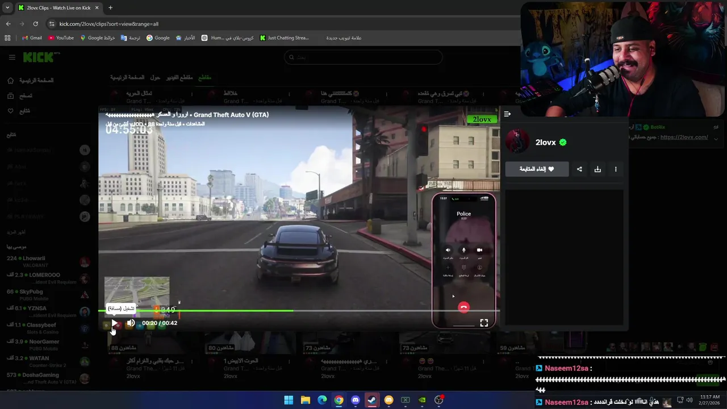727x409 pixels.
Task: Open LOMEROOO recommended channel
Action: coord(48,278)
